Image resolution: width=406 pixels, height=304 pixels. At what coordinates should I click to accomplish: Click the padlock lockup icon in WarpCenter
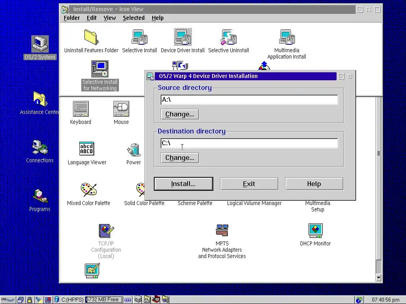[x=29, y=300]
